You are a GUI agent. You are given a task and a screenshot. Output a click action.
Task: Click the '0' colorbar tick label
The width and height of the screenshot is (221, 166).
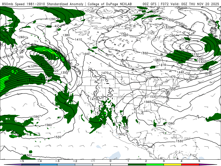110,161
